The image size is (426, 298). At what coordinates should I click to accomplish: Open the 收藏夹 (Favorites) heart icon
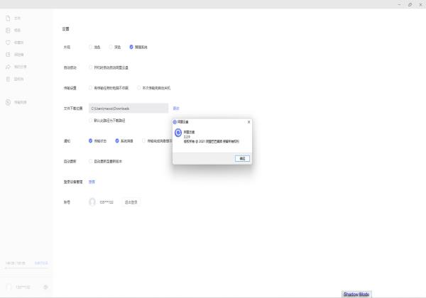pyautogui.click(x=9, y=42)
